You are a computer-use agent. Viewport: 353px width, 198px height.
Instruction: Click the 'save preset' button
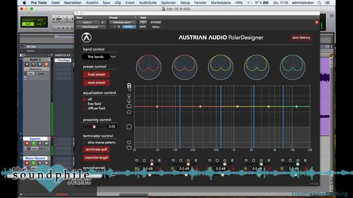[97, 82]
